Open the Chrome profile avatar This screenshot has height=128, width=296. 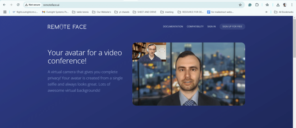[285, 5]
